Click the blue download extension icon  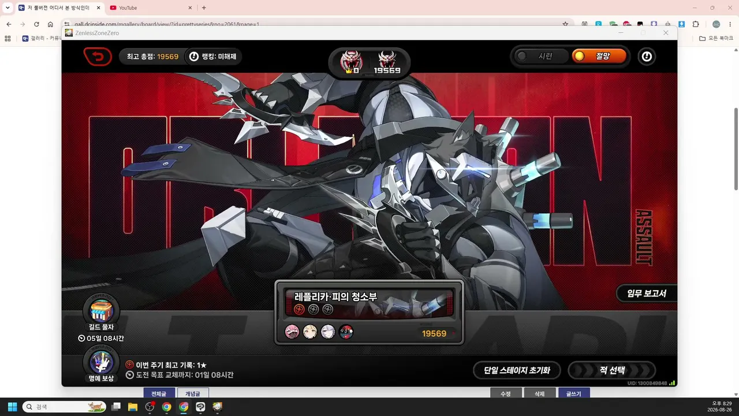(682, 24)
